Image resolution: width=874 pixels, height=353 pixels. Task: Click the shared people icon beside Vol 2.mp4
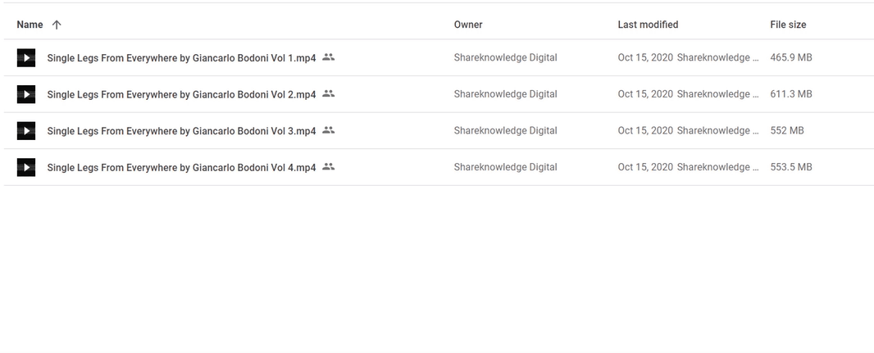[x=328, y=93]
